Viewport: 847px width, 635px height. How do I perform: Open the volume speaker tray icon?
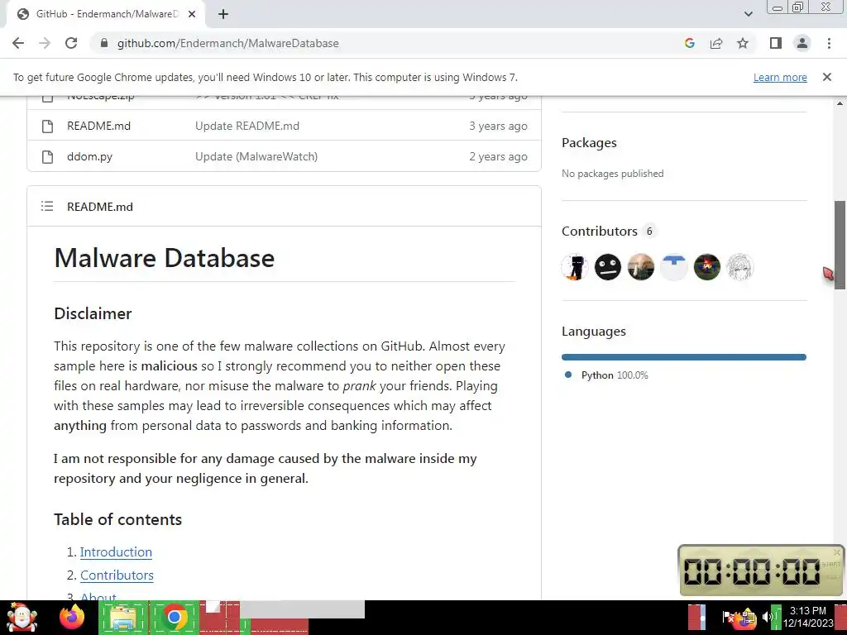(767, 617)
